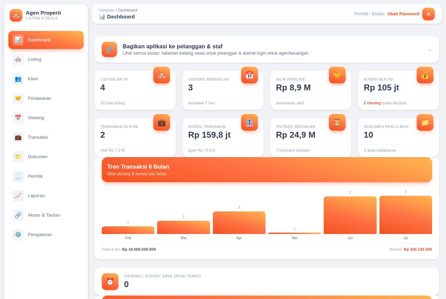Open Laporan menu item

point(46,196)
